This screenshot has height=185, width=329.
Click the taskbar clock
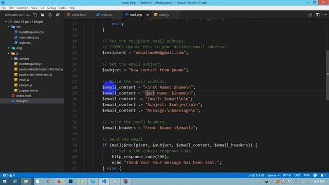coord(319,181)
